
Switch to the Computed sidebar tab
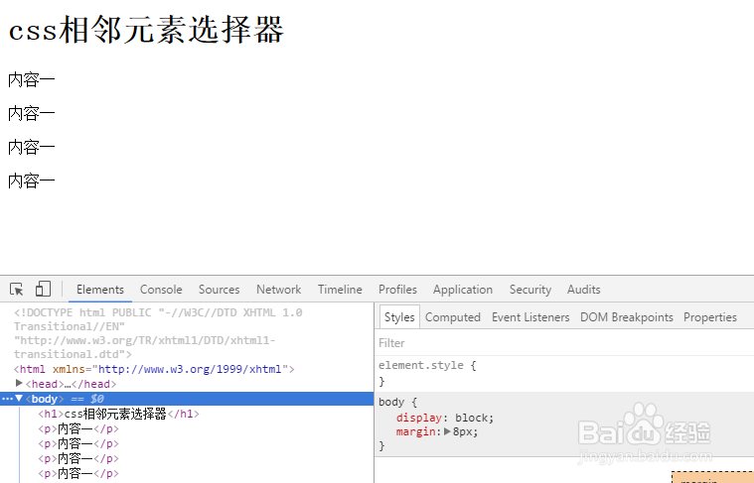(x=452, y=317)
